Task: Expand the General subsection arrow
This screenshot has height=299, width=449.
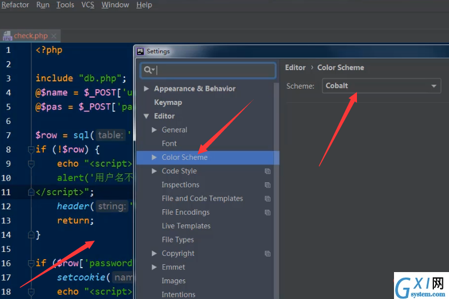Action: 154,130
